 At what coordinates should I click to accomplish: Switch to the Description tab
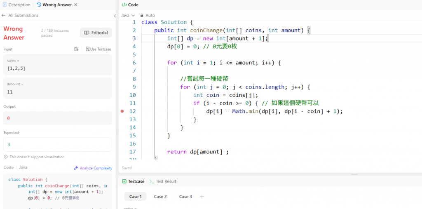[16, 5]
